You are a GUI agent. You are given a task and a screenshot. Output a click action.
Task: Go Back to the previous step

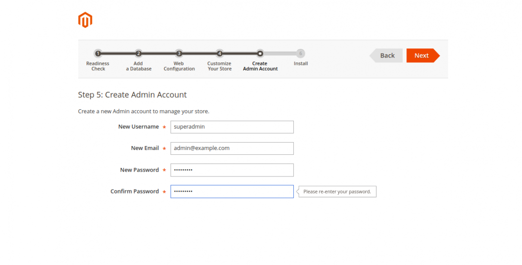(386, 56)
